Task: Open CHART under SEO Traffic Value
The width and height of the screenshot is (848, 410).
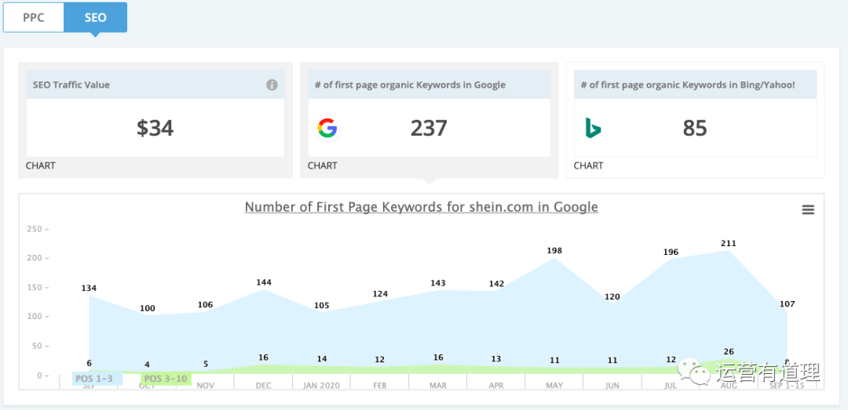Action: [x=40, y=165]
